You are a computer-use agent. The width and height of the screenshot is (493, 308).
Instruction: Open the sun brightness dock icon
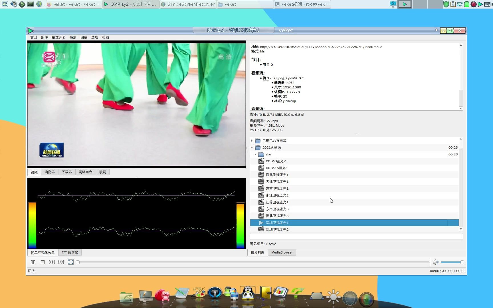pos(333,297)
